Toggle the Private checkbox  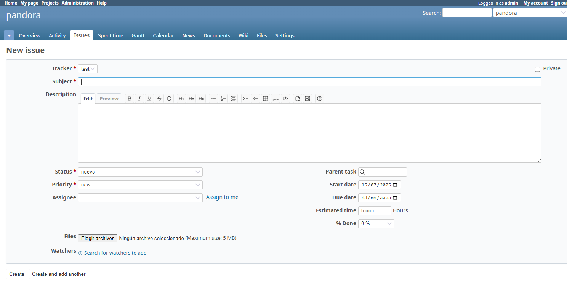537,69
